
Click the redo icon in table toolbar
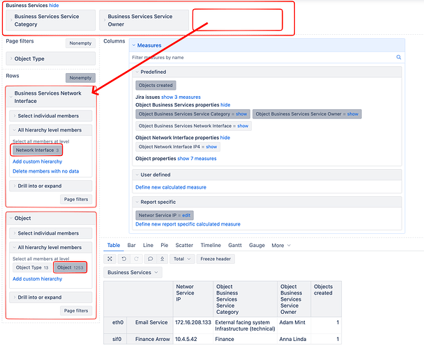pos(136,259)
